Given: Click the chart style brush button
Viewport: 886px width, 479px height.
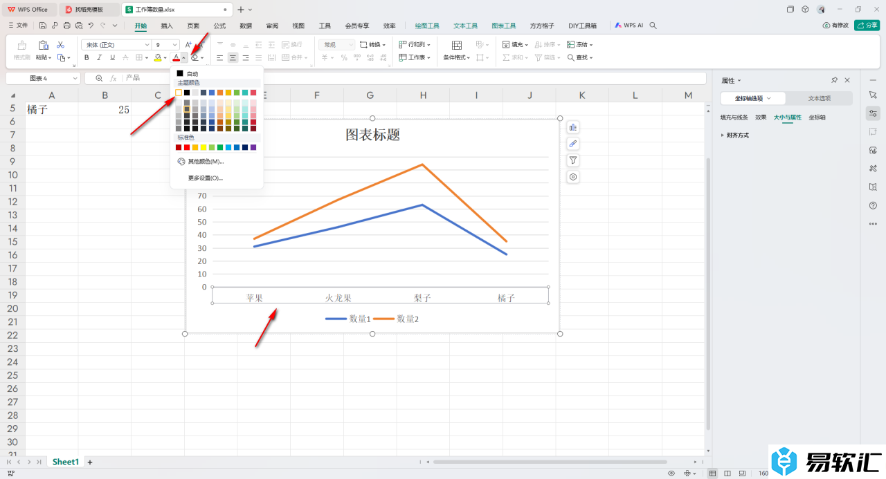Looking at the screenshot, I should pos(573,144).
